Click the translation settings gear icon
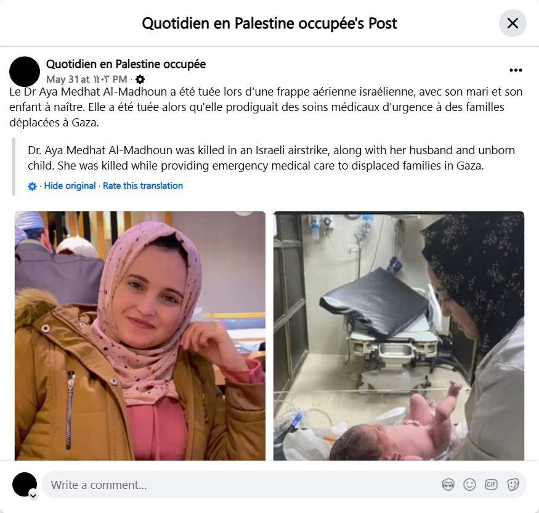Viewport: 539px width, 513px height. (32, 186)
